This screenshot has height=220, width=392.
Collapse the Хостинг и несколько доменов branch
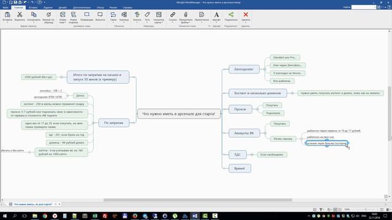[292, 93]
